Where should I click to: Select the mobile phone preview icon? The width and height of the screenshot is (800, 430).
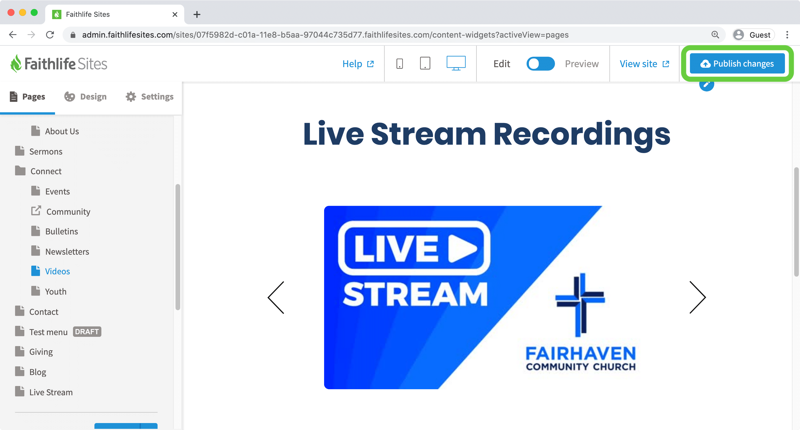coord(400,64)
